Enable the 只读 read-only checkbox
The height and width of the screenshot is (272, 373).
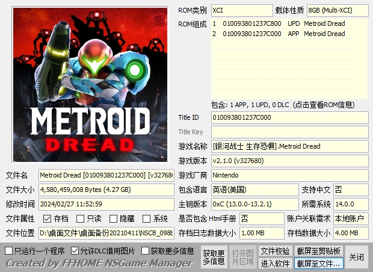tap(80, 218)
